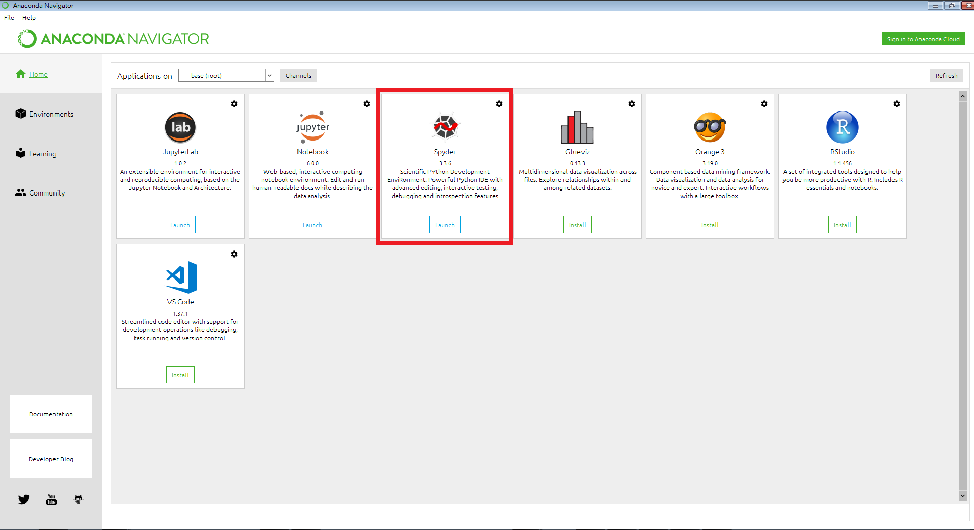Image resolution: width=974 pixels, height=530 pixels.
Task: Open the Help menu
Action: pyautogui.click(x=29, y=18)
